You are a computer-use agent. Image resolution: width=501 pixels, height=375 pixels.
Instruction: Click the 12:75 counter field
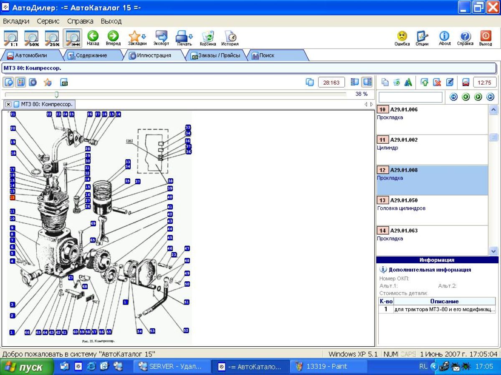tap(485, 82)
